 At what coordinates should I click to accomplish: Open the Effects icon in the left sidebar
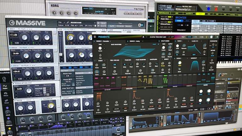click(x=6, y=94)
